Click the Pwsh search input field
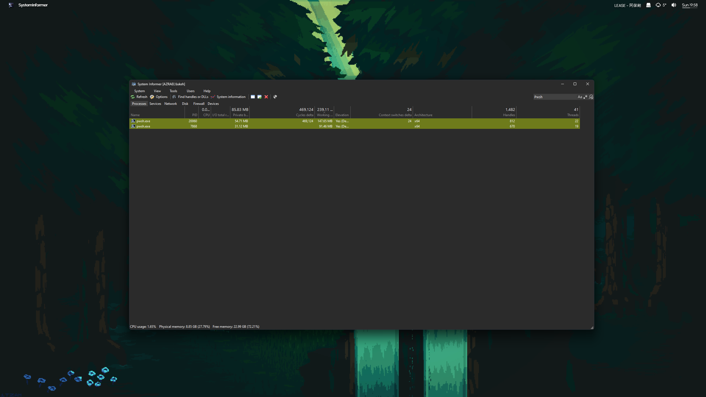This screenshot has width=706, height=397. click(555, 97)
